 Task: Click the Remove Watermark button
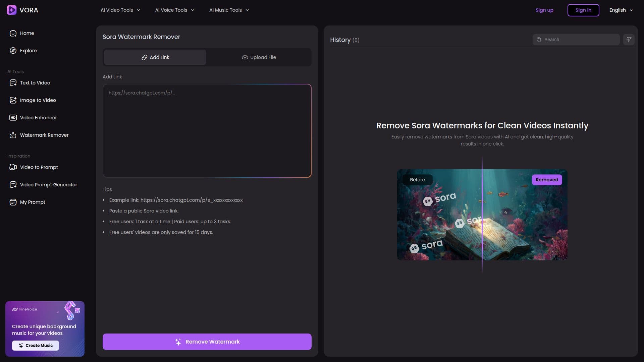tap(207, 342)
